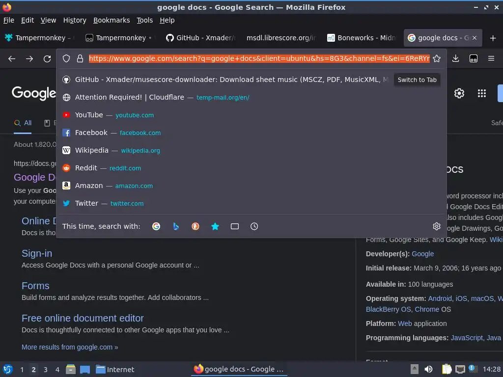This screenshot has height=377, width=503.
Task: Adjust volume via taskbar speaker icon
Action: coord(428,369)
